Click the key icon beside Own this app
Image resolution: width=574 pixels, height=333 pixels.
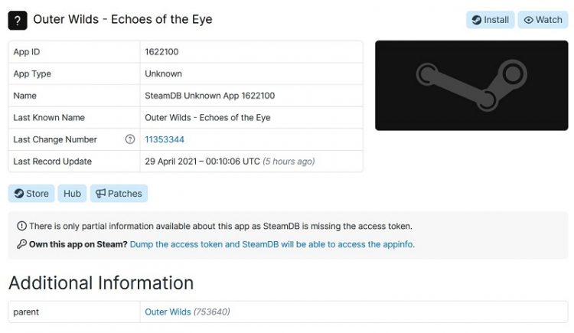[21, 244]
